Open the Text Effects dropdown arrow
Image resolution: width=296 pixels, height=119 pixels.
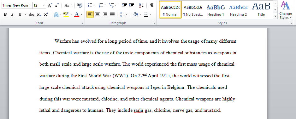[x=60, y=14]
